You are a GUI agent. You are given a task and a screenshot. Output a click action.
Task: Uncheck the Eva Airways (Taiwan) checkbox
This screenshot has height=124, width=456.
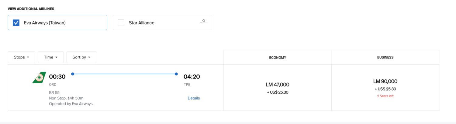pos(16,23)
